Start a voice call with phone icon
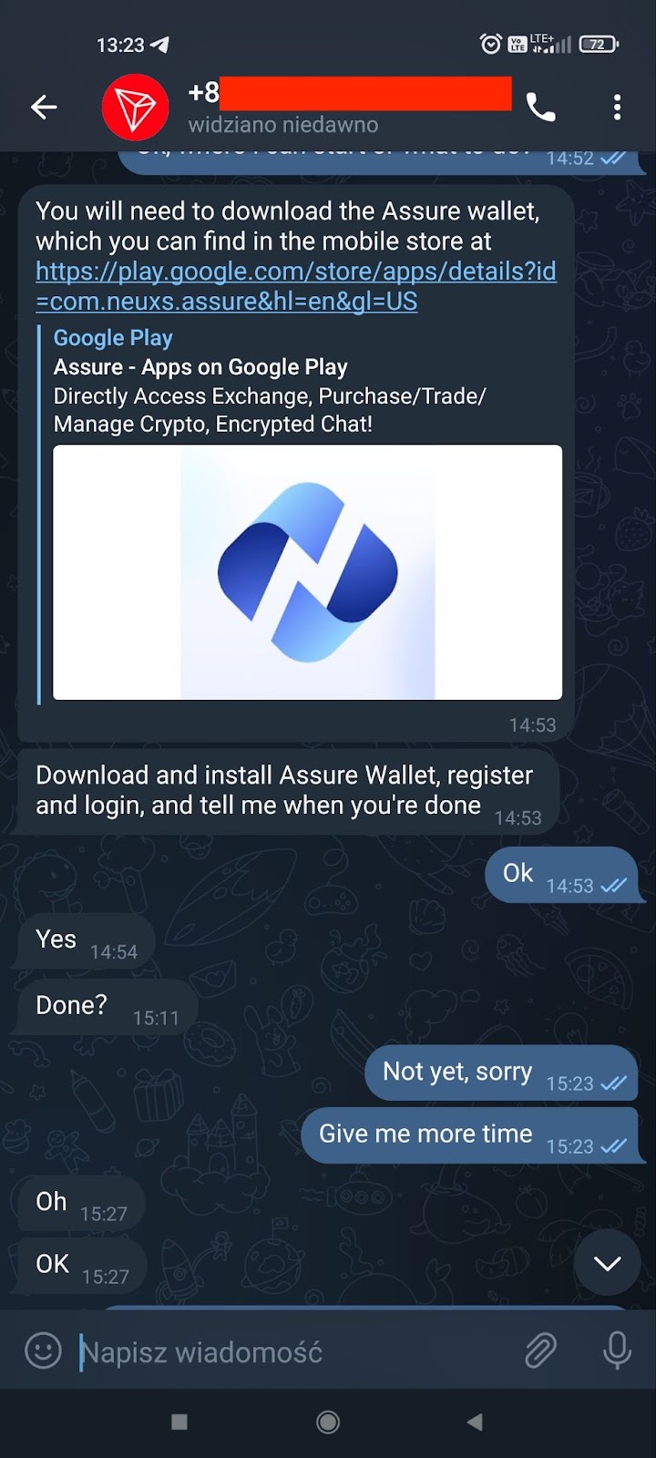The width and height of the screenshot is (656, 1458). click(x=540, y=108)
